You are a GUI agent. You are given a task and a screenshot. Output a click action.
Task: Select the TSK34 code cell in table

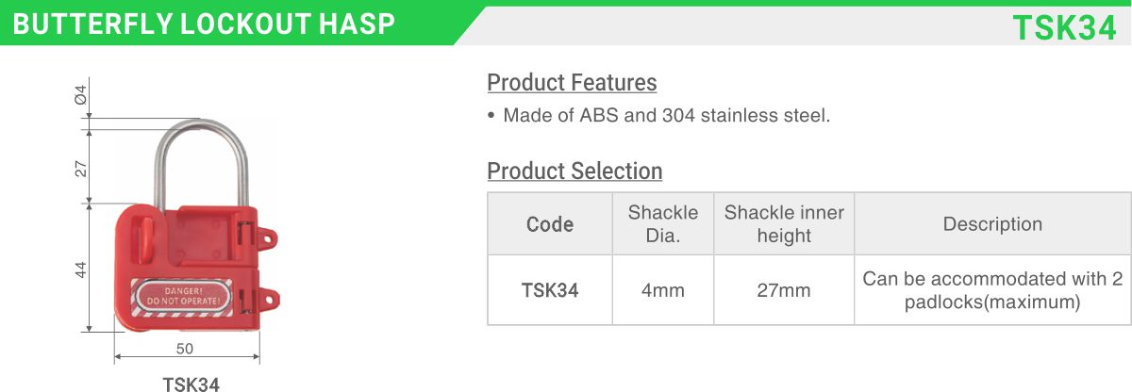[x=550, y=290]
